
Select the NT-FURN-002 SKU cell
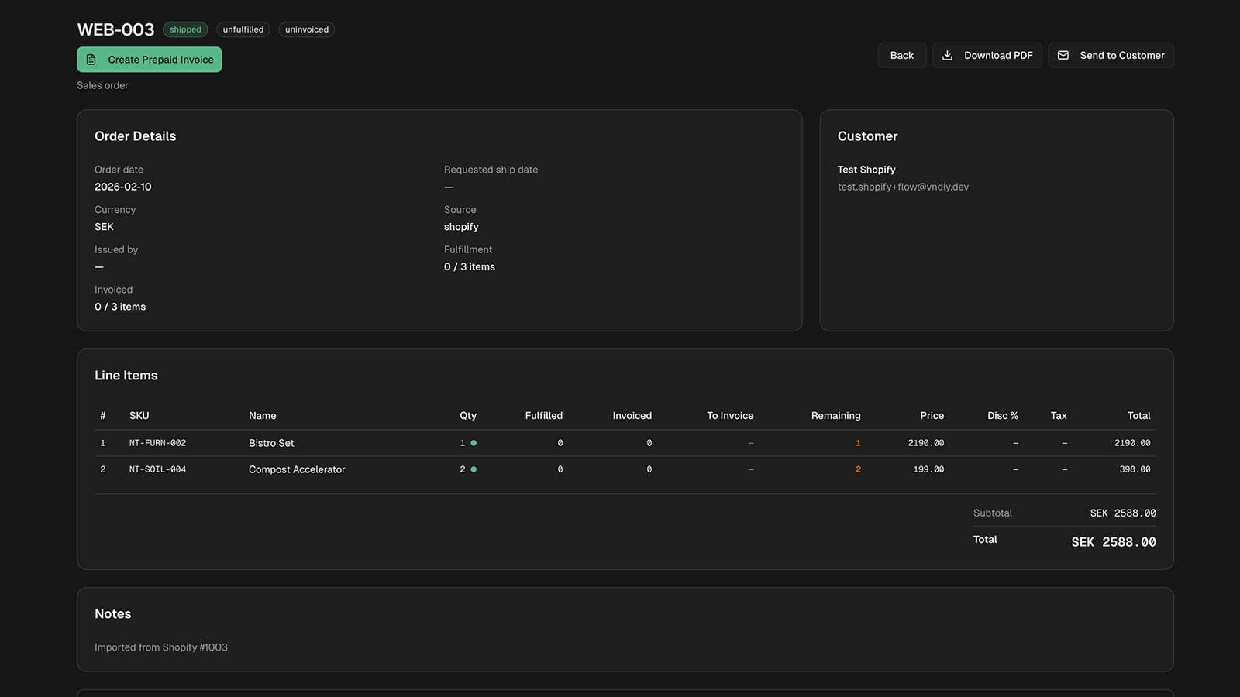click(x=157, y=443)
